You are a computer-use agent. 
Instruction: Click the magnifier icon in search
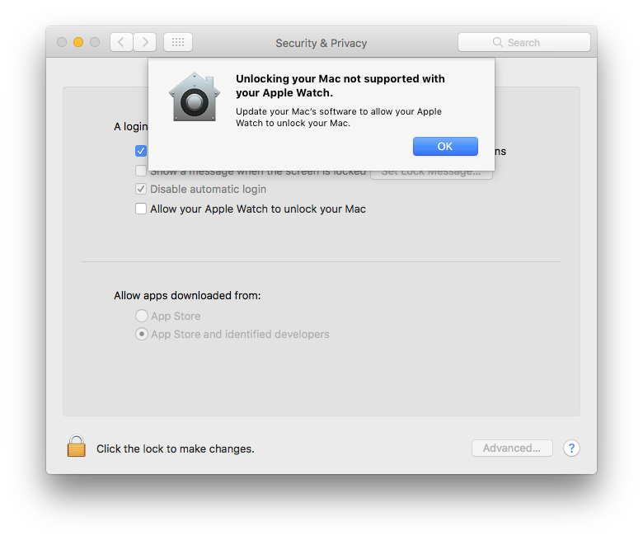tap(497, 42)
